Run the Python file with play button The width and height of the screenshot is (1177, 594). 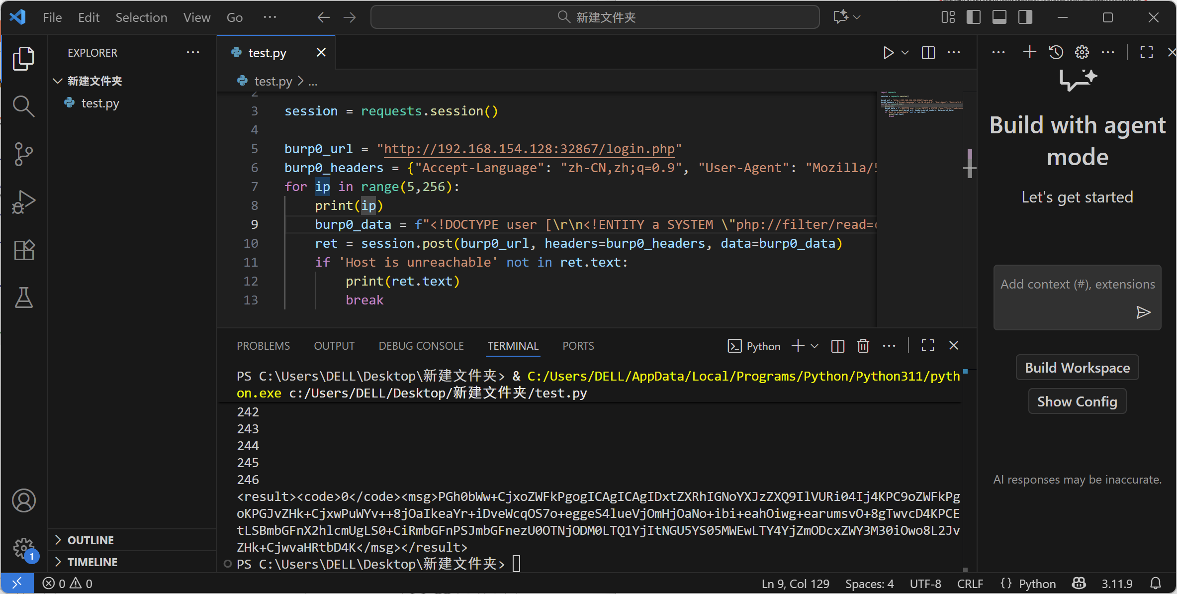(888, 53)
